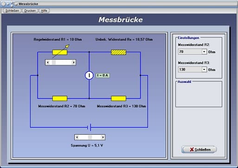Click the Spannung U = 5,1 V label

click(x=87, y=145)
